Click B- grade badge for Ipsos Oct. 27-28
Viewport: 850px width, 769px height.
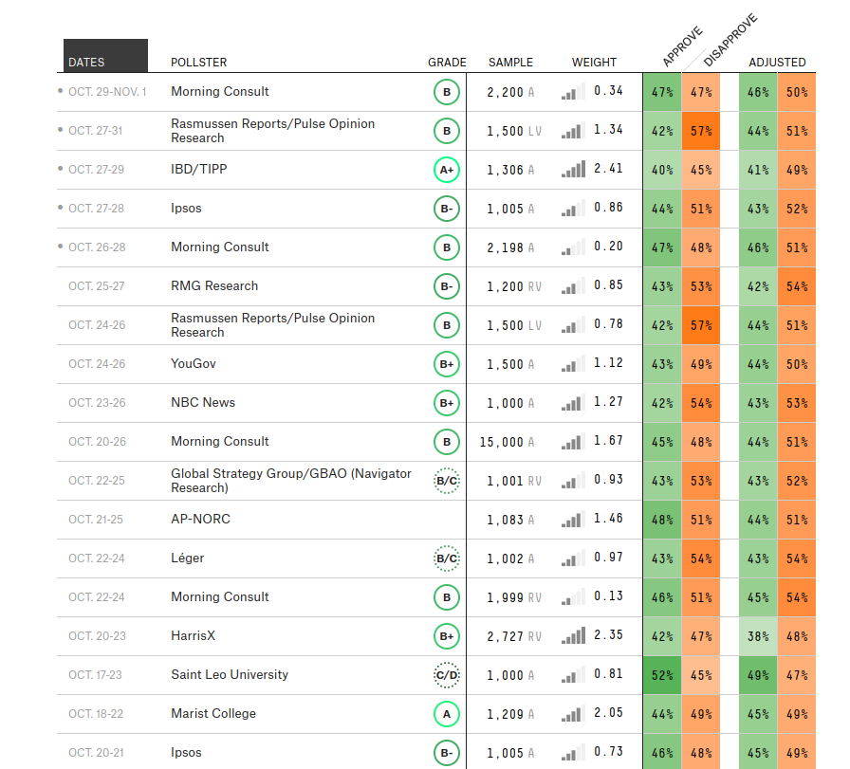(x=447, y=209)
